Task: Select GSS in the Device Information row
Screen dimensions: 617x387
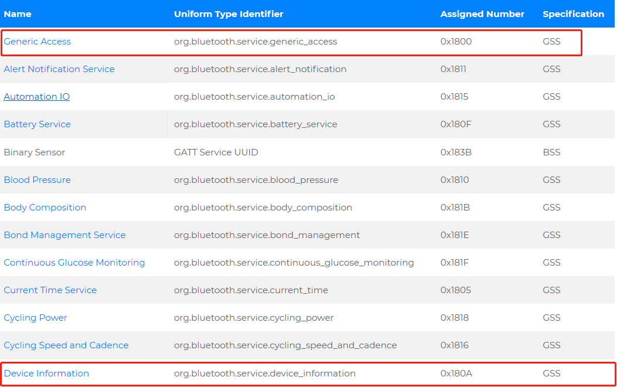Action: 552,374
